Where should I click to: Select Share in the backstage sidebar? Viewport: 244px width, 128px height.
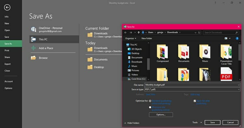(x=7, y=57)
